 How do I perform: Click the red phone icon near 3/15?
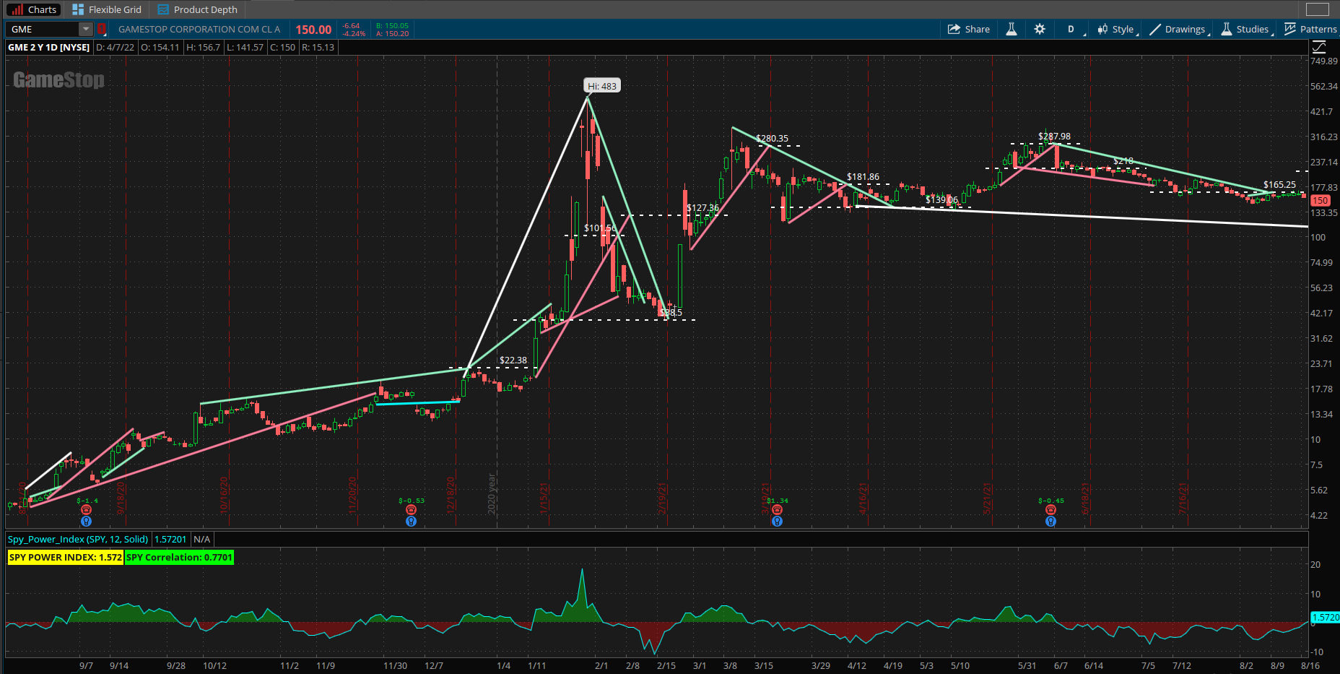[777, 510]
